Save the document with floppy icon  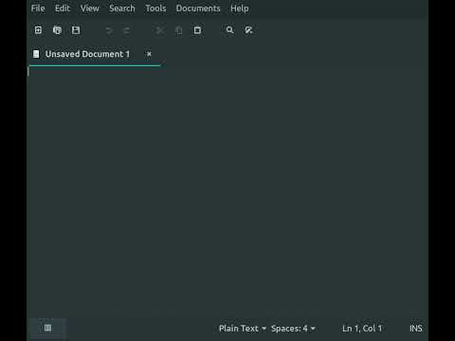click(x=76, y=30)
